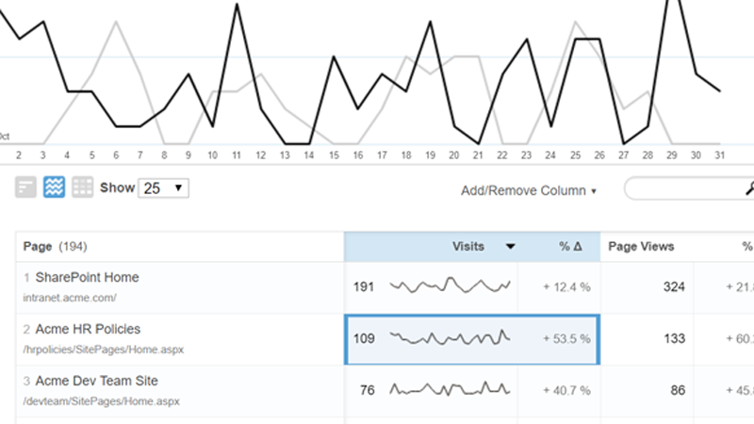
Task: Click day 11 on chart axis
Action: click(237, 155)
